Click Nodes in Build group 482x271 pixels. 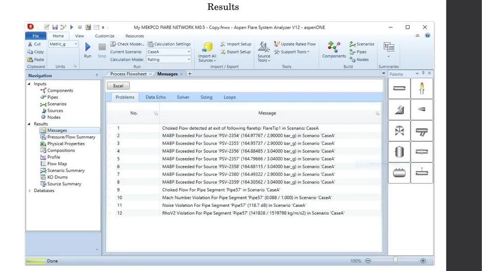tap(359, 59)
